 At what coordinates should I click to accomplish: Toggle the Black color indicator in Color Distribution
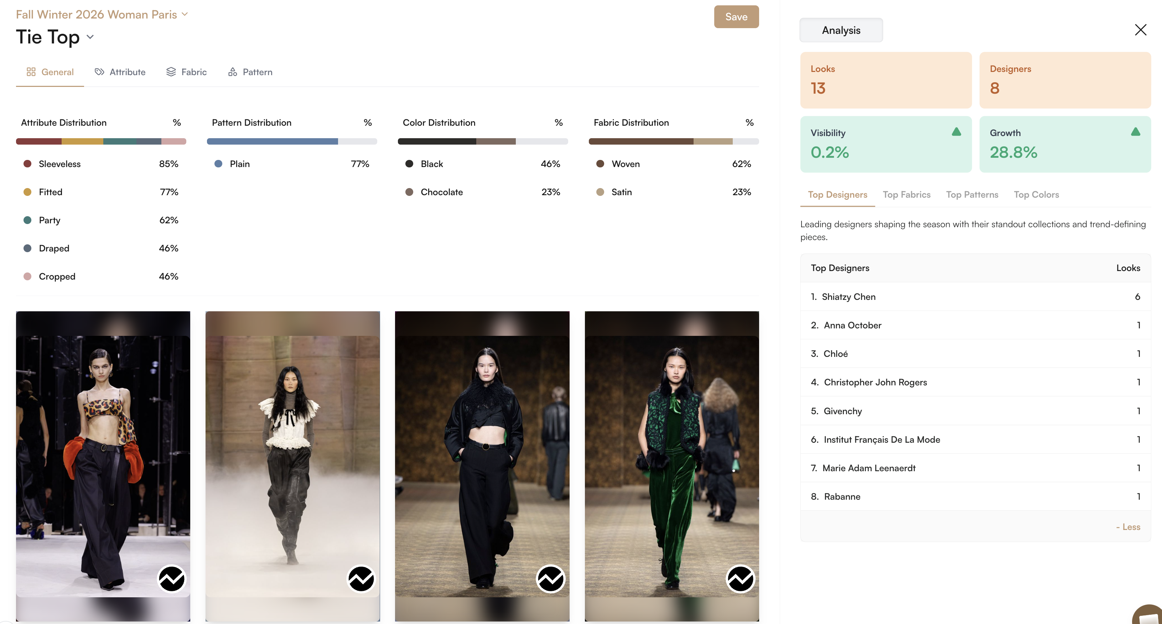409,164
